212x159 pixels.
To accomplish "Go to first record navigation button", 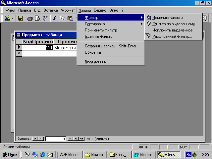I will (35, 139).
